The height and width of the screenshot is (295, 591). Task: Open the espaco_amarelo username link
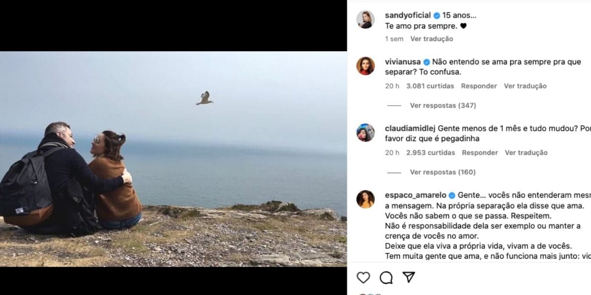[416, 195]
